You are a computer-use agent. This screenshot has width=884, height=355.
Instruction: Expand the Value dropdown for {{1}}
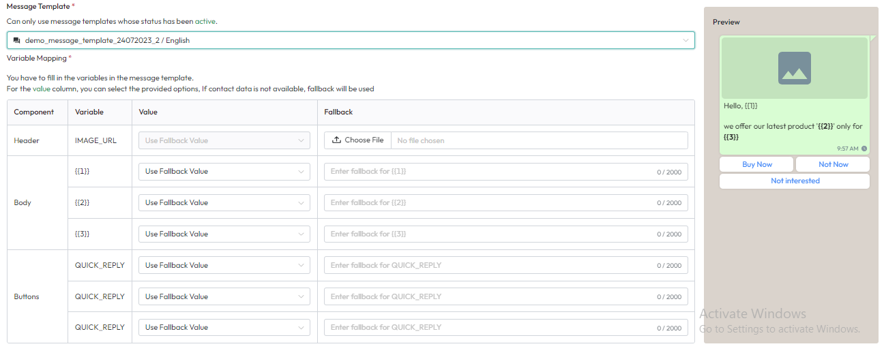(224, 172)
